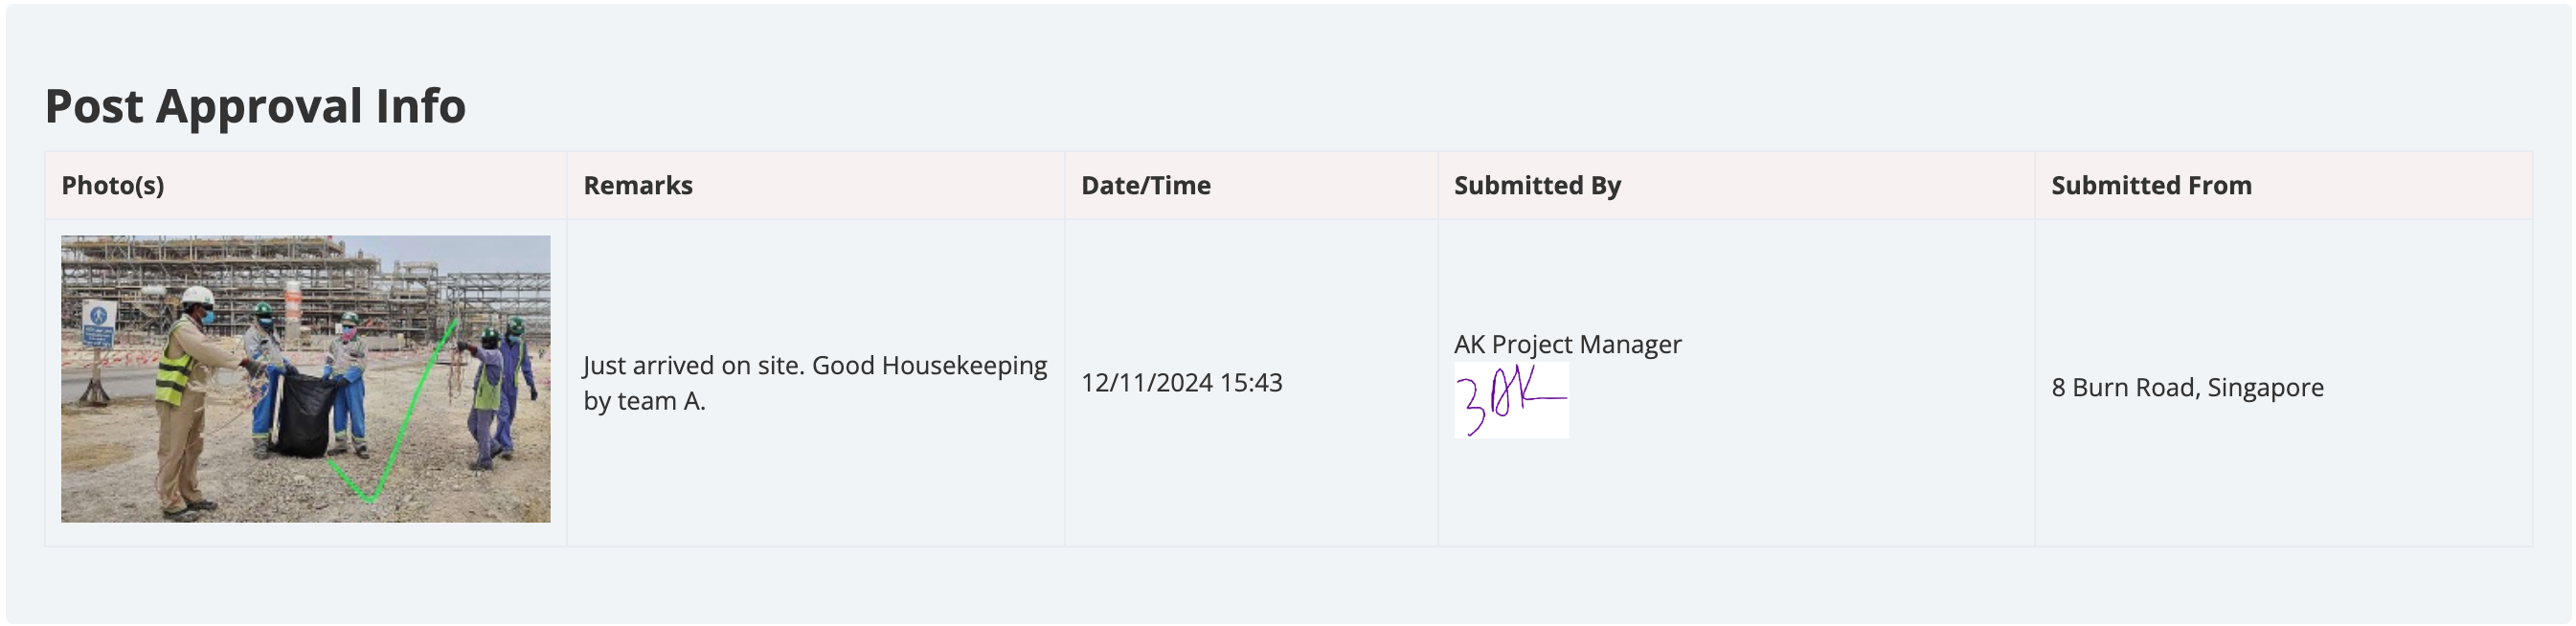Click the white hard hat in photo
2576x626 pixels.
[x=198, y=296]
